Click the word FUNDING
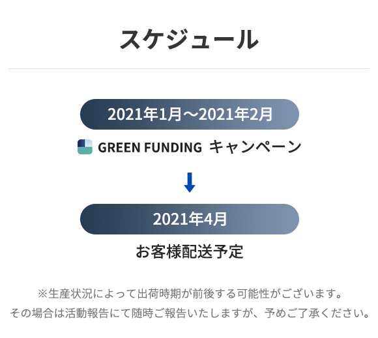This screenshot has height=338, width=378. (173, 147)
